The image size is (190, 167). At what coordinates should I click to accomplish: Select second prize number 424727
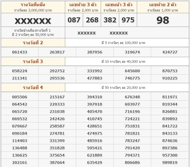[170, 52]
